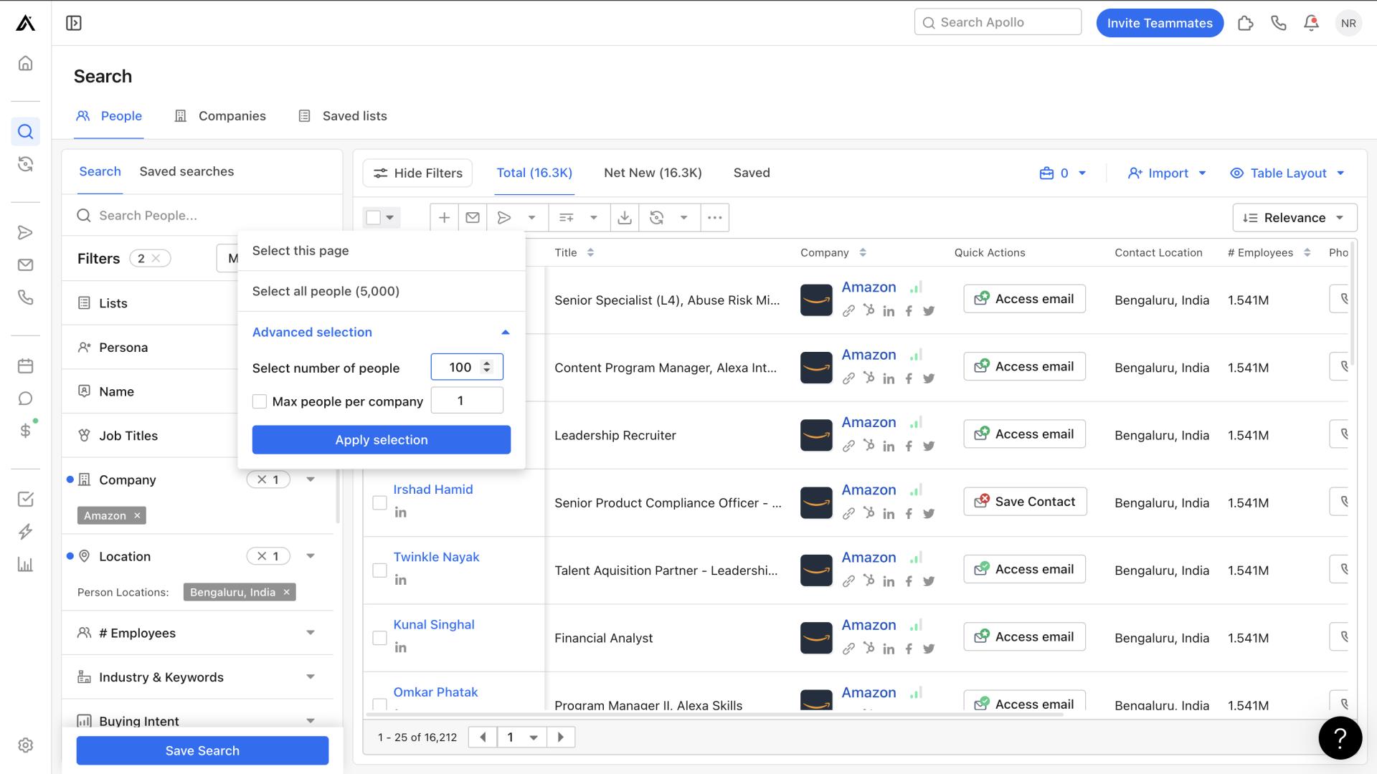Open the more actions ellipsis toolbar icon
Viewport: 1377px width, 774px height.
tap(714, 218)
